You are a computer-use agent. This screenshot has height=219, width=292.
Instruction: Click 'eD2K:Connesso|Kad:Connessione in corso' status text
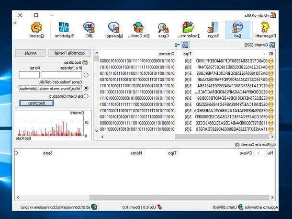click(56, 207)
